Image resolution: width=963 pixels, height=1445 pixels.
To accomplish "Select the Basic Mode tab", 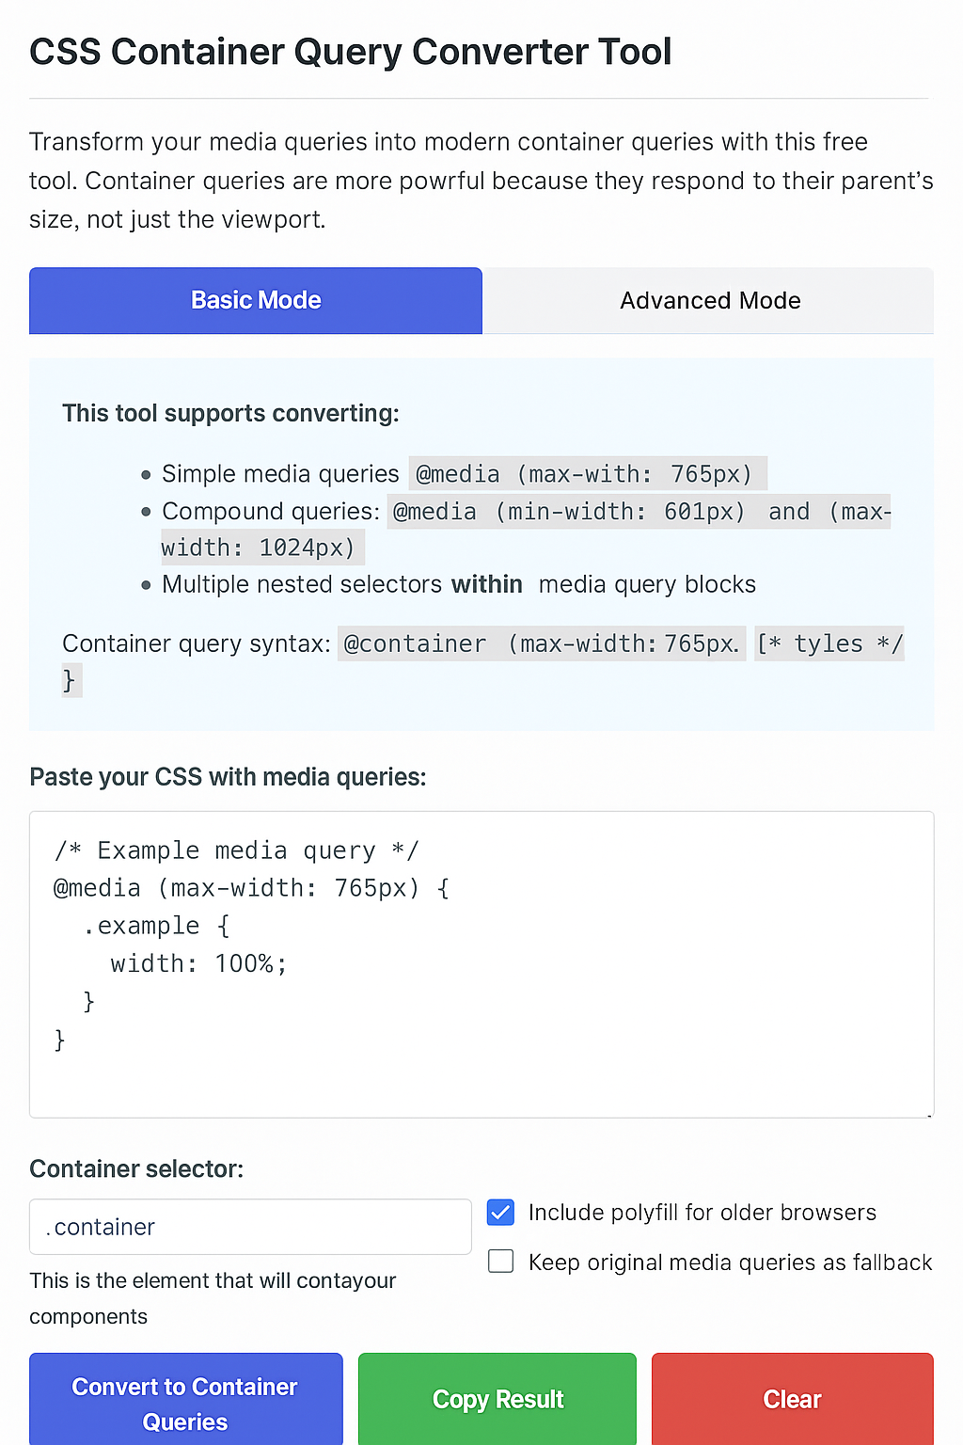I will coord(255,300).
